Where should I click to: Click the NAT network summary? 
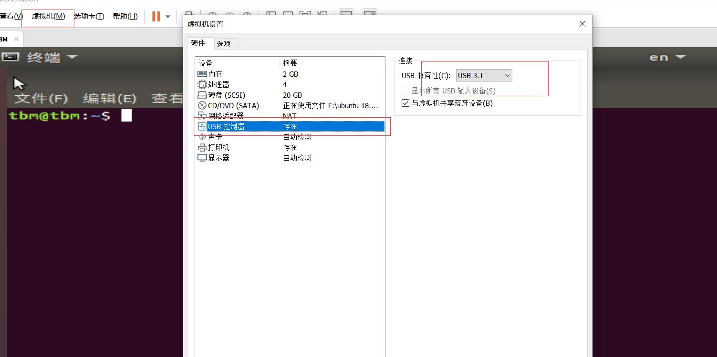tap(290, 116)
